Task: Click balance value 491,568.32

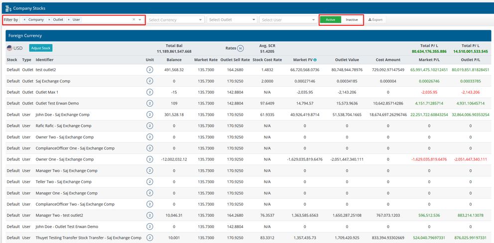Action: click(174, 70)
